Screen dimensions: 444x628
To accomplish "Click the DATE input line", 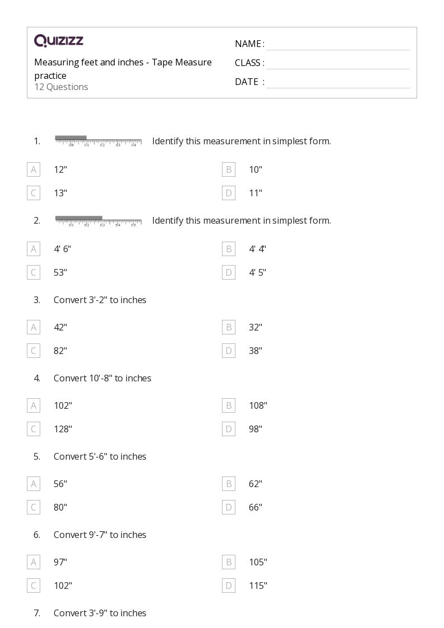I will pos(338,82).
